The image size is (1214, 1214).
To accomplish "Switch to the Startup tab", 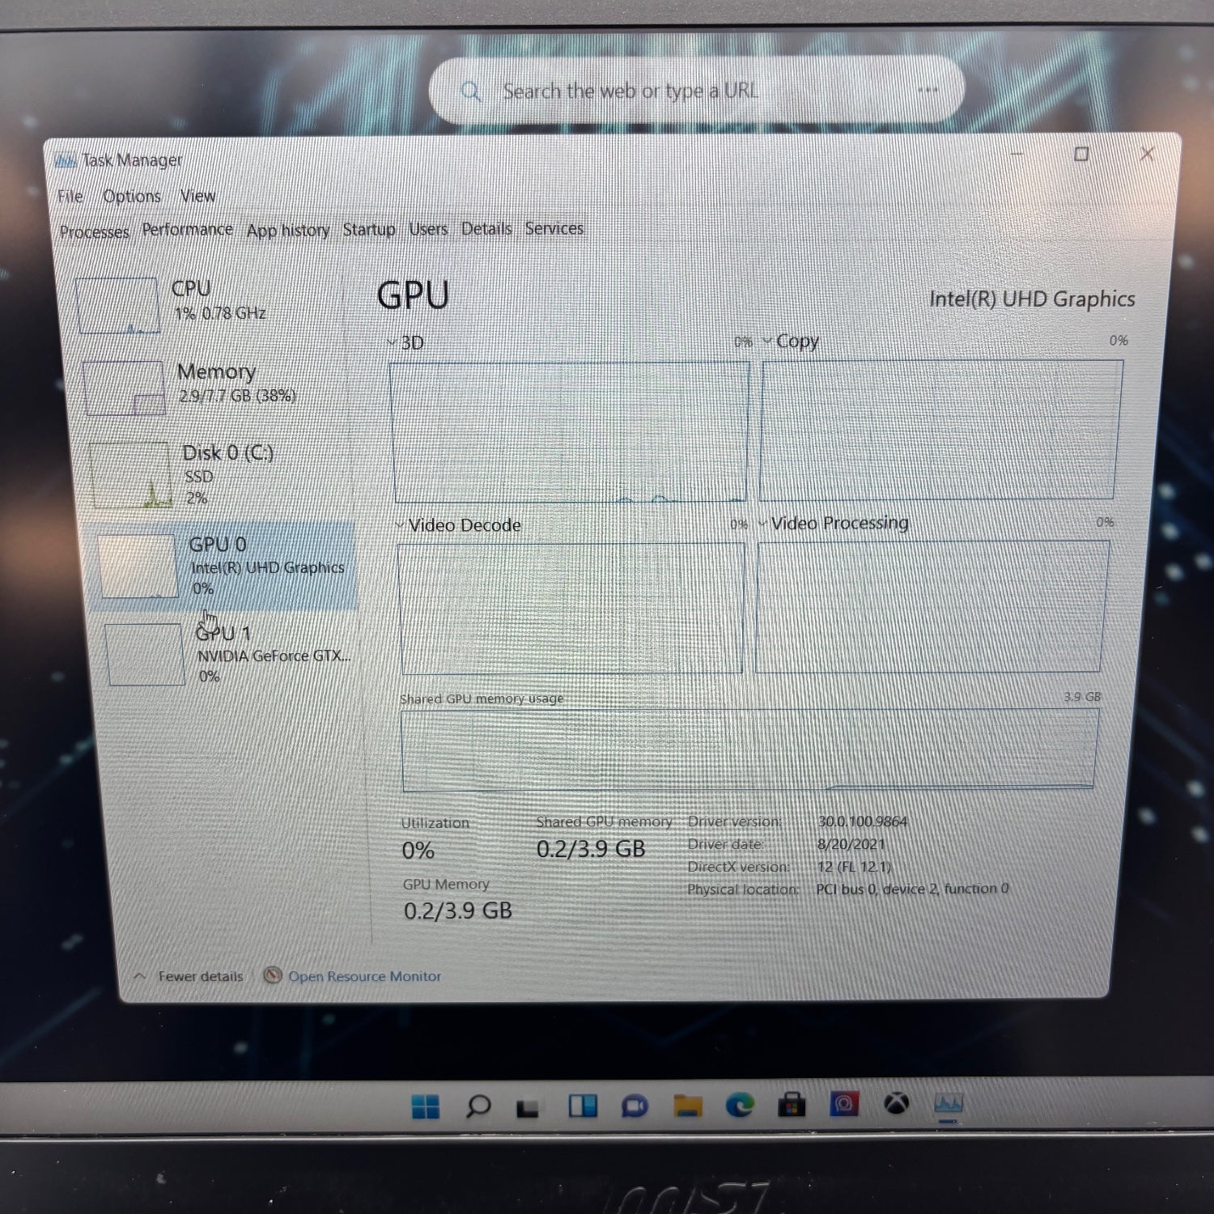I will click(x=368, y=230).
